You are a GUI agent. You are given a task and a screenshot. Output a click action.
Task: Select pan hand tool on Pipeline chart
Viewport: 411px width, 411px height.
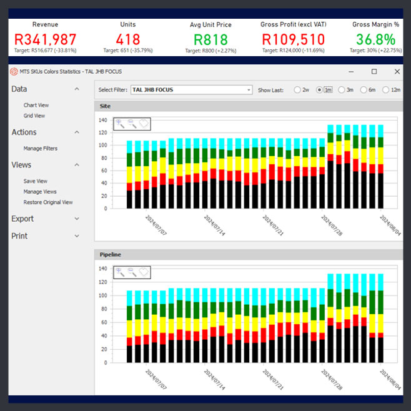click(144, 272)
